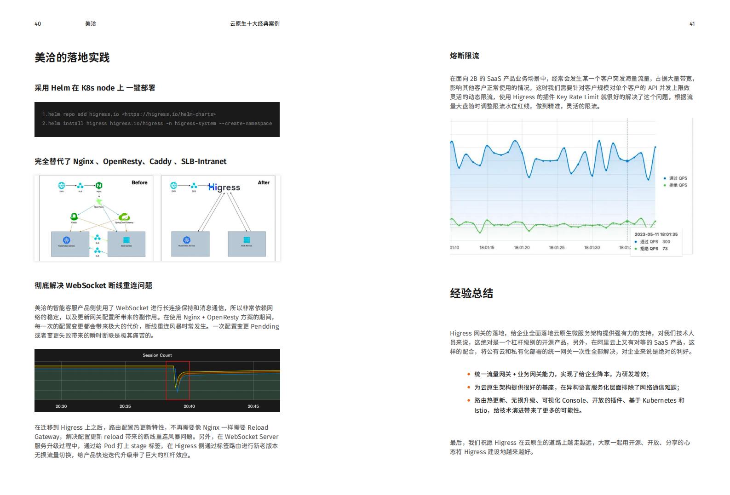
Task: Click the paragraph starting 在迁移到 Higress 上之后
Action: click(x=157, y=441)
